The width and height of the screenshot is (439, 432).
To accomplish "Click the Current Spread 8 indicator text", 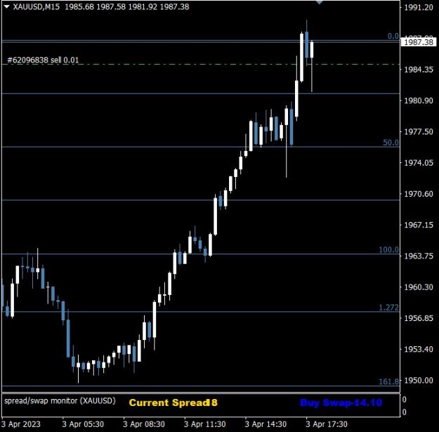I will (173, 402).
